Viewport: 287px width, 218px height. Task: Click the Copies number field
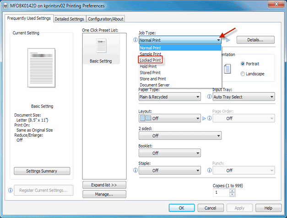click(x=221, y=193)
